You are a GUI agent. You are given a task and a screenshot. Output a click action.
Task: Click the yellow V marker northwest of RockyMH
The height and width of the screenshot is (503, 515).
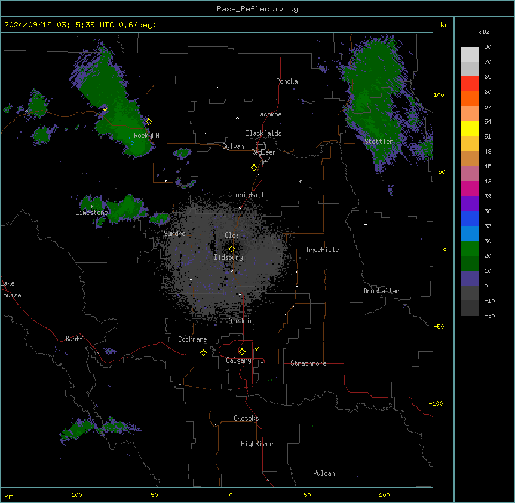coord(105,110)
